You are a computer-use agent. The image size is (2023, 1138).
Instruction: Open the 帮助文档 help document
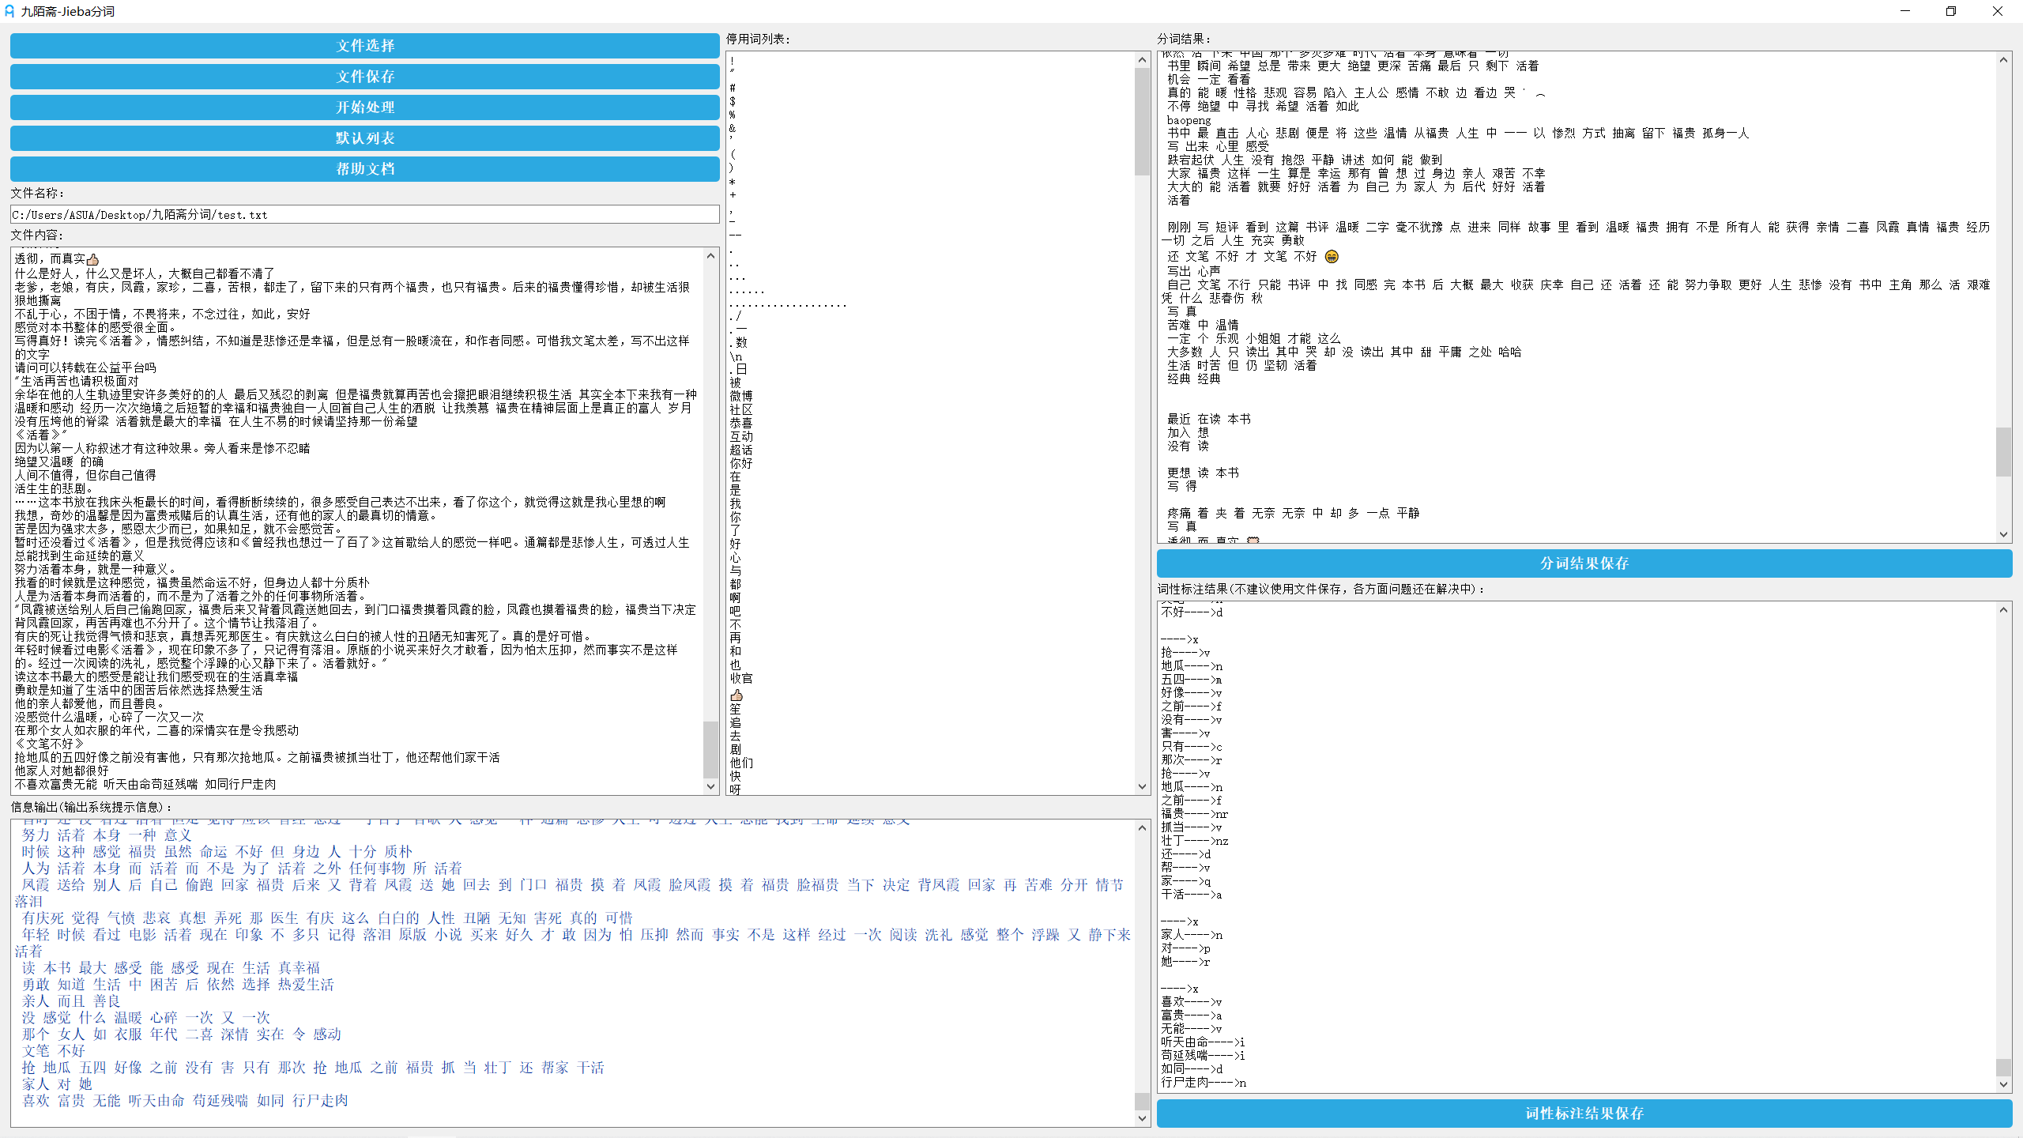[364, 169]
